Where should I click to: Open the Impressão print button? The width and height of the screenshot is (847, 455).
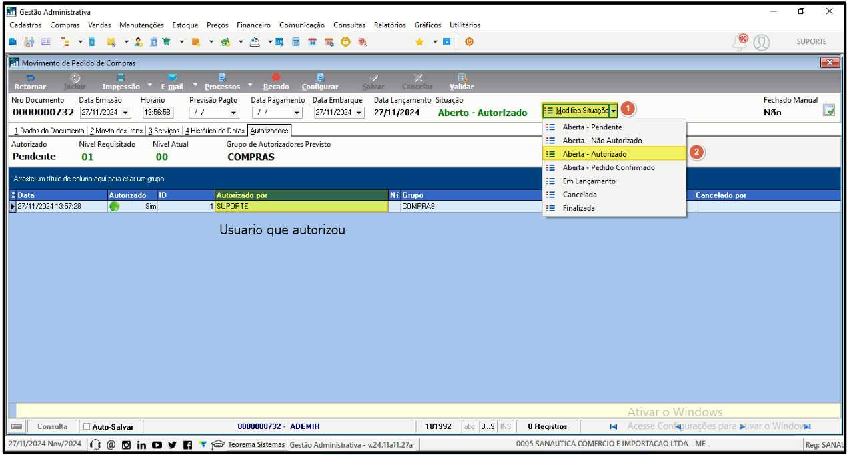tap(121, 82)
